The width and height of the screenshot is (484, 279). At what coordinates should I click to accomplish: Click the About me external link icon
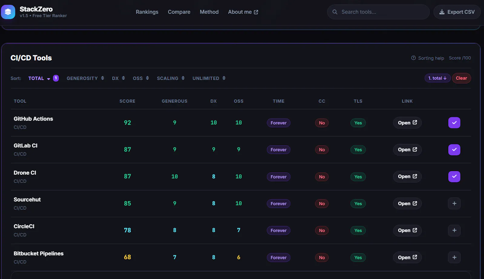256,12
